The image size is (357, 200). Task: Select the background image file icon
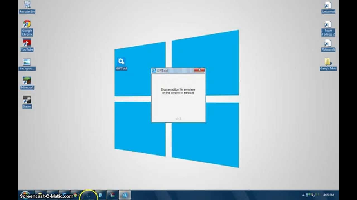click(x=27, y=64)
